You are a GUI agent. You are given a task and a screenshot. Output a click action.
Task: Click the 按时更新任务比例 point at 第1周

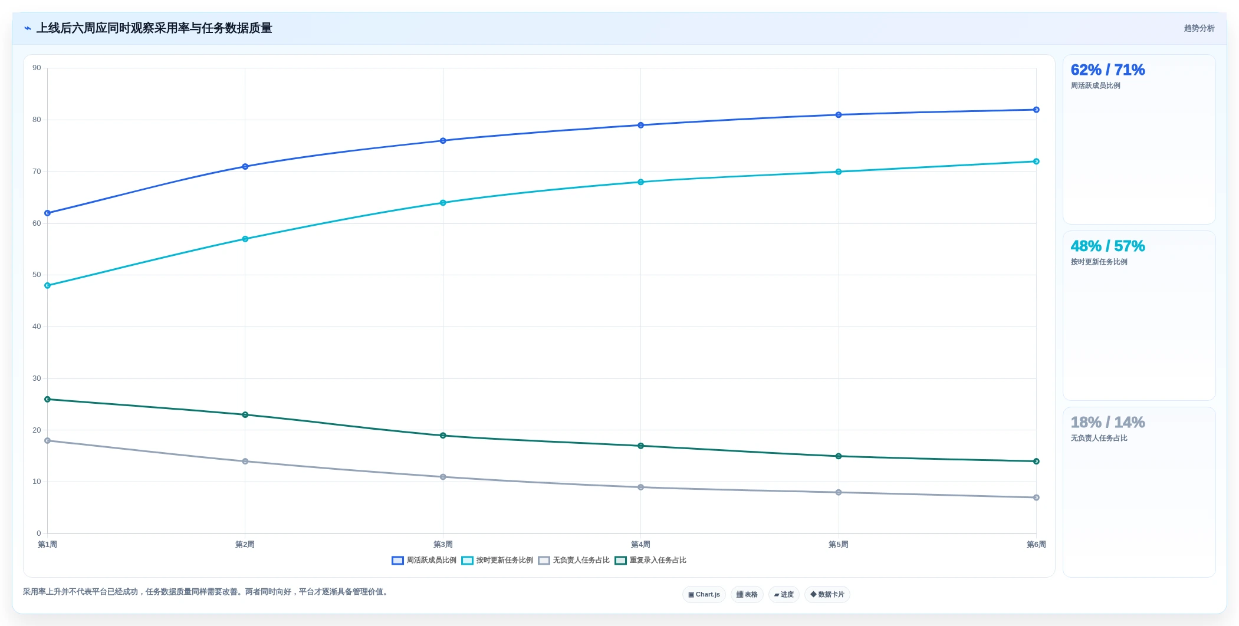[48, 285]
